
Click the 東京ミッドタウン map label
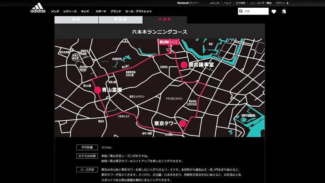[x=137, y=97]
